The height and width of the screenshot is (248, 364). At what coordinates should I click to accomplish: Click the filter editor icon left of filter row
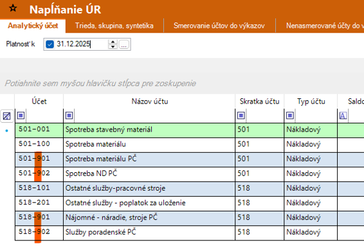6,116
